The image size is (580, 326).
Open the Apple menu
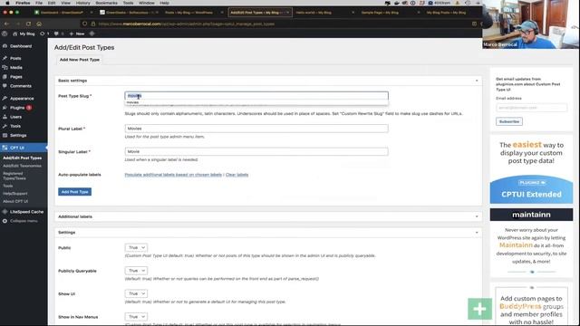coord(7,3)
